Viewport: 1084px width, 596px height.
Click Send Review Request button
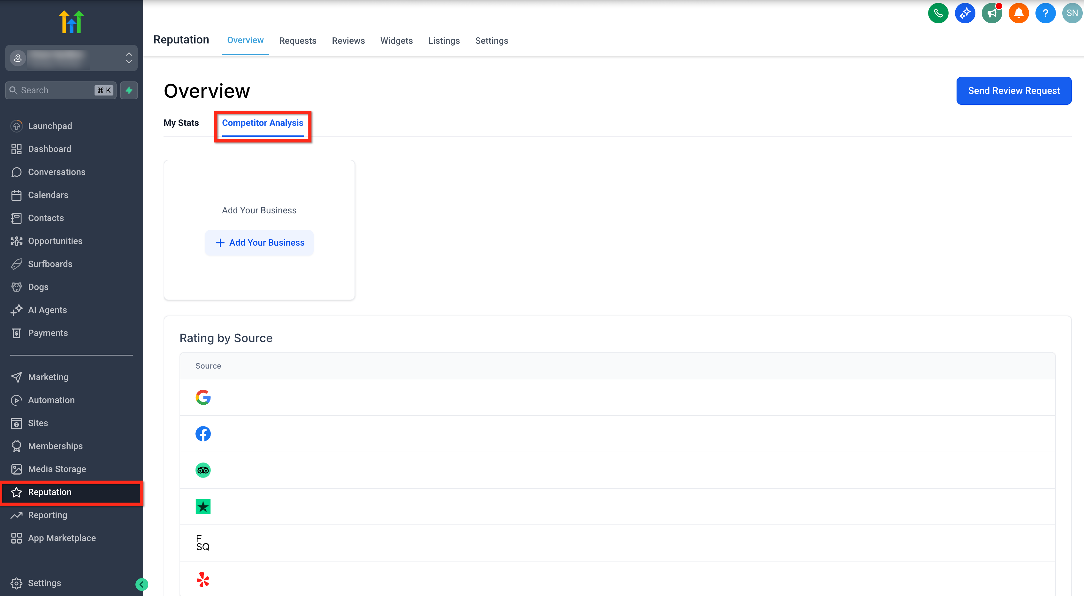pyautogui.click(x=1013, y=90)
